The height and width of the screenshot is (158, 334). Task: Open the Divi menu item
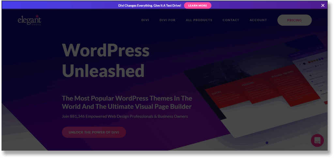pos(145,20)
